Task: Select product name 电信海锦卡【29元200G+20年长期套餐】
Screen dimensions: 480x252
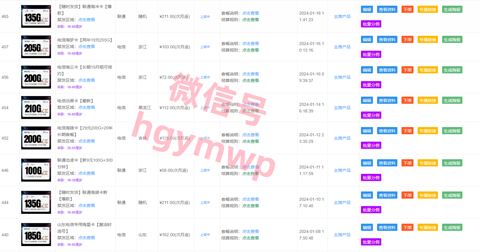Action: [x=85, y=131]
